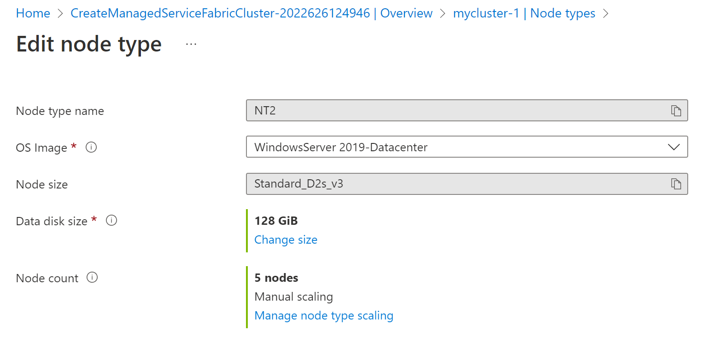Expand the OS Image dropdown
Image resolution: width=702 pixels, height=342 pixels.
click(x=673, y=147)
